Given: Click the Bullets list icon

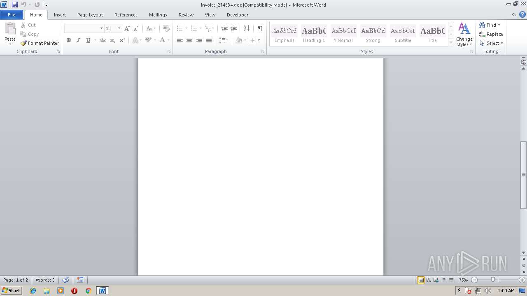Looking at the screenshot, I should pos(180,28).
